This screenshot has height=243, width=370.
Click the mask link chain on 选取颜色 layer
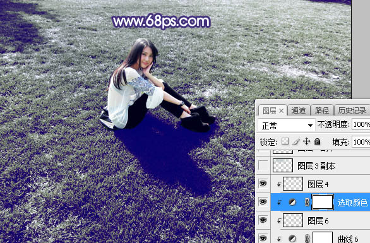[x=307, y=202]
